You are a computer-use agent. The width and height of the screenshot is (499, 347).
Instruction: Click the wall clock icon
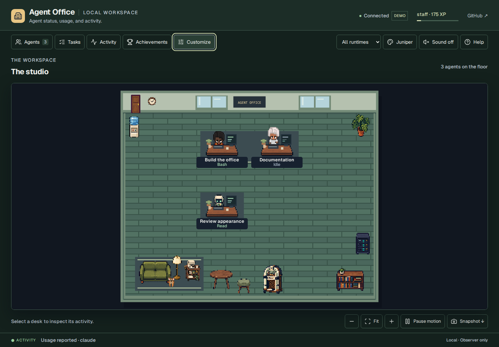coord(152,101)
